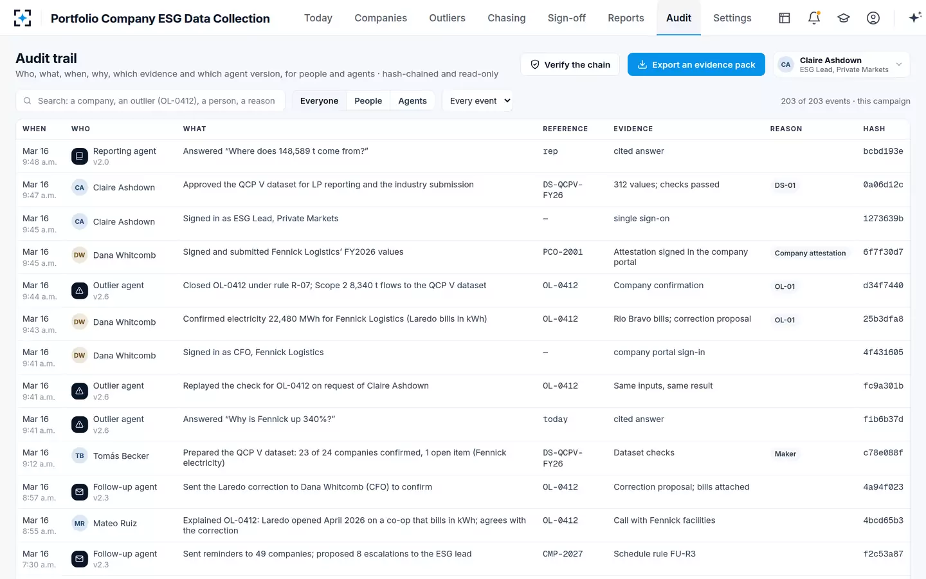The width and height of the screenshot is (926, 579).
Task: Click the Follow-up agent icon in the 7:30 a.m. row
Action: click(x=80, y=559)
